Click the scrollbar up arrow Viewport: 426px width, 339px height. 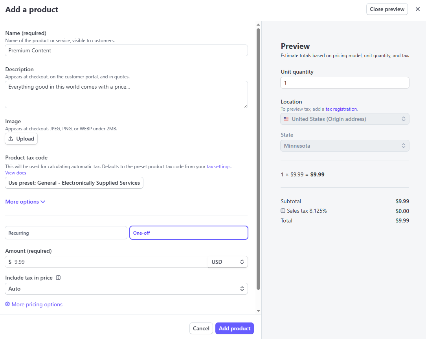pos(258,25)
